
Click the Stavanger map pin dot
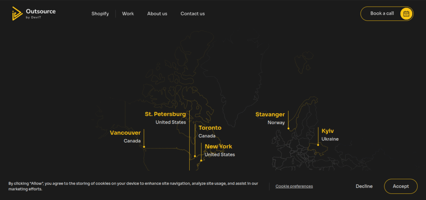click(x=288, y=129)
